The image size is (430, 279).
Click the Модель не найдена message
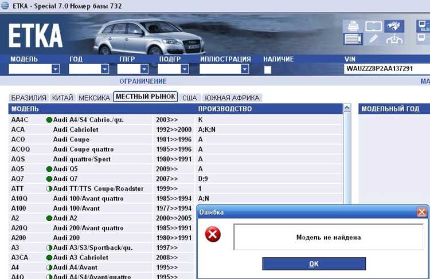(x=329, y=237)
